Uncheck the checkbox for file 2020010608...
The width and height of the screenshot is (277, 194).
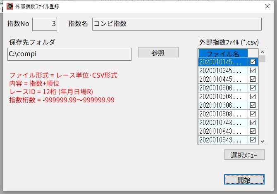[x=253, y=114]
